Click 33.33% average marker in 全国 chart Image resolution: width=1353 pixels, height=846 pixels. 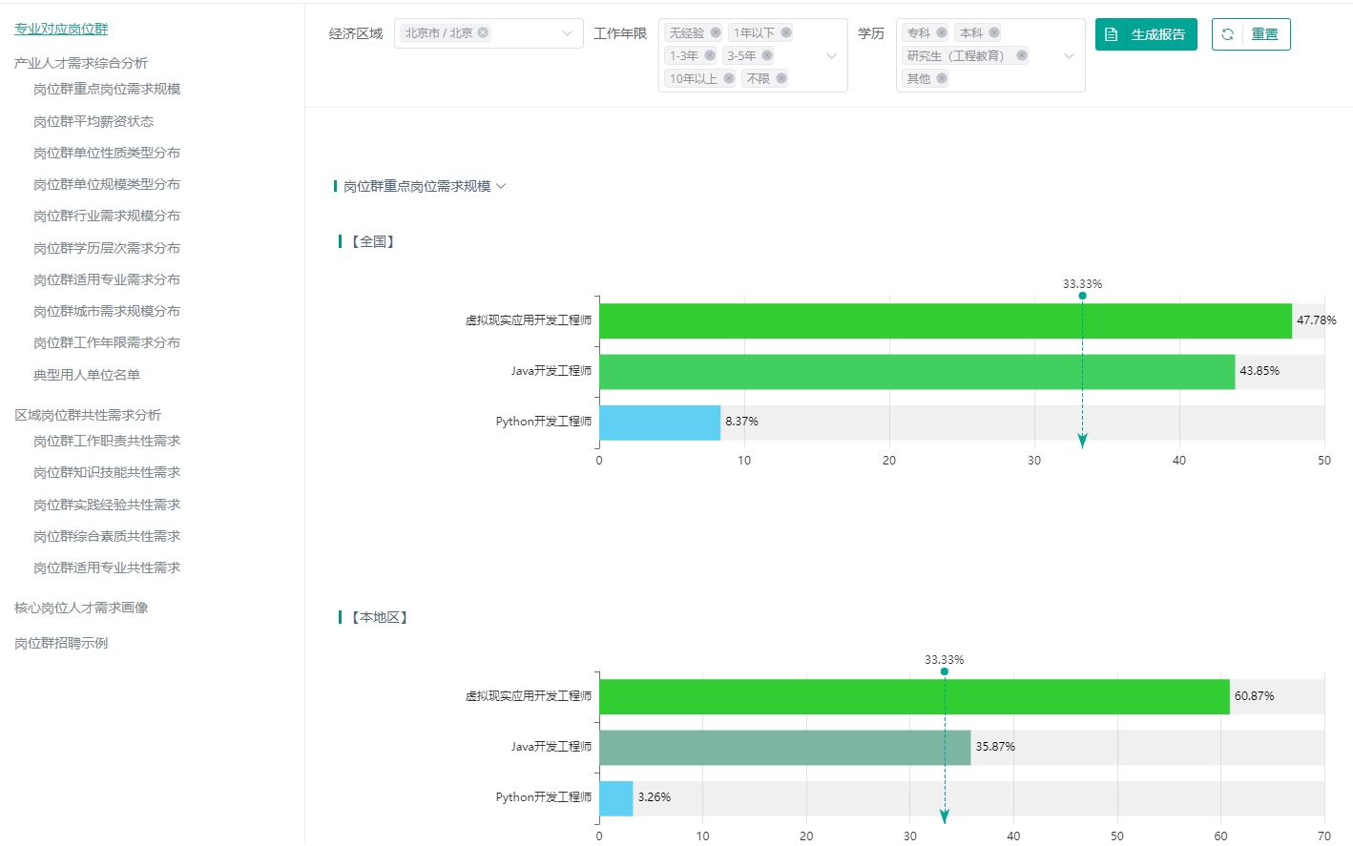click(1082, 296)
